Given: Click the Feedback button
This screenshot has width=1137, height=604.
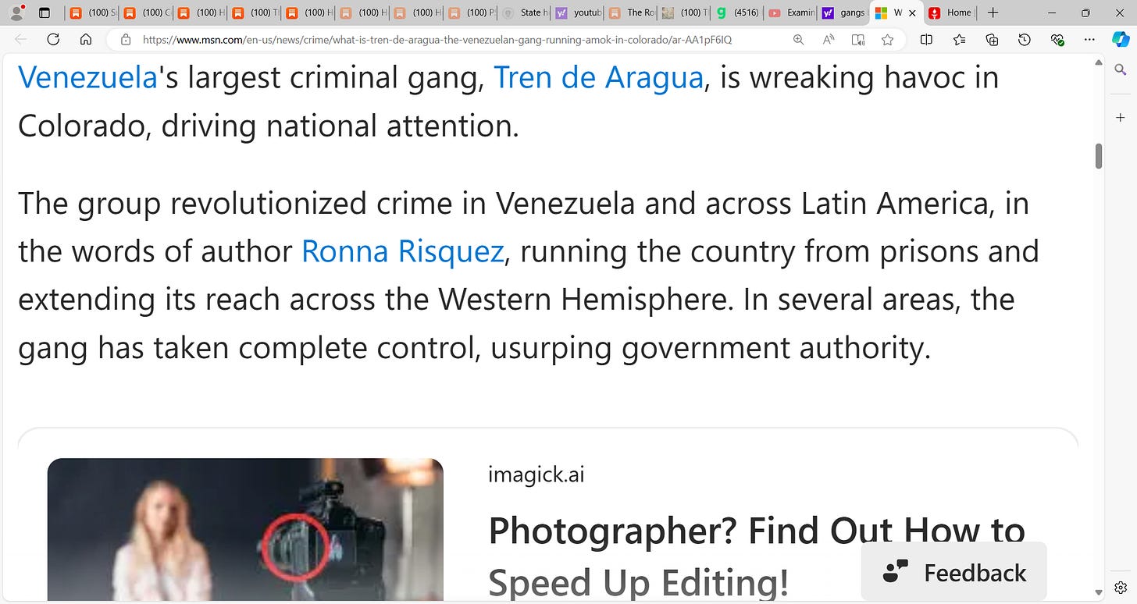Looking at the screenshot, I should [953, 572].
